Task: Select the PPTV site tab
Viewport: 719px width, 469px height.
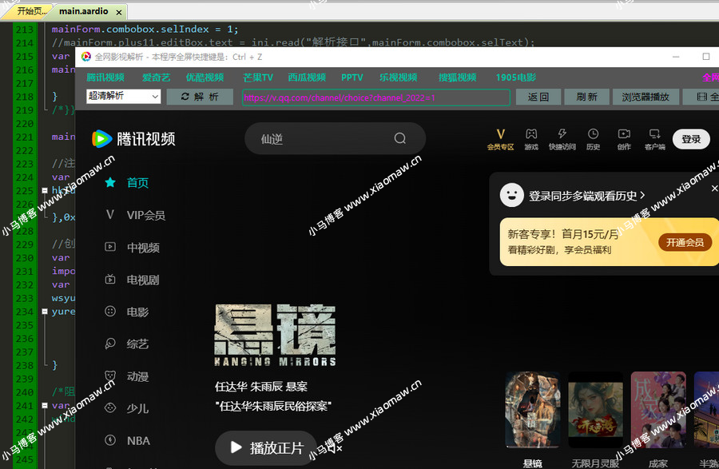Action: tap(352, 78)
